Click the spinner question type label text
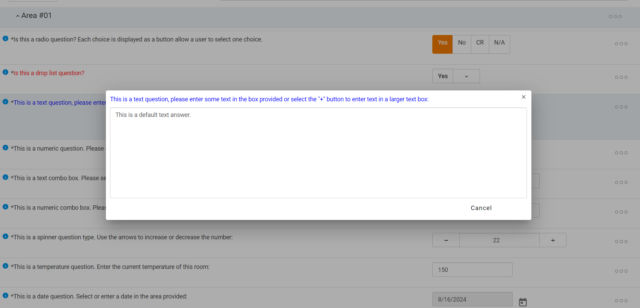This screenshot has height=308, width=640. click(x=122, y=237)
